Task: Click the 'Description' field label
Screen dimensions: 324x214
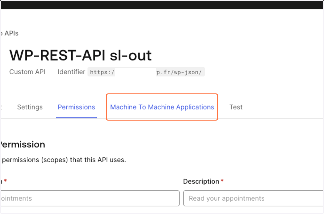Action: pyautogui.click(x=201, y=182)
